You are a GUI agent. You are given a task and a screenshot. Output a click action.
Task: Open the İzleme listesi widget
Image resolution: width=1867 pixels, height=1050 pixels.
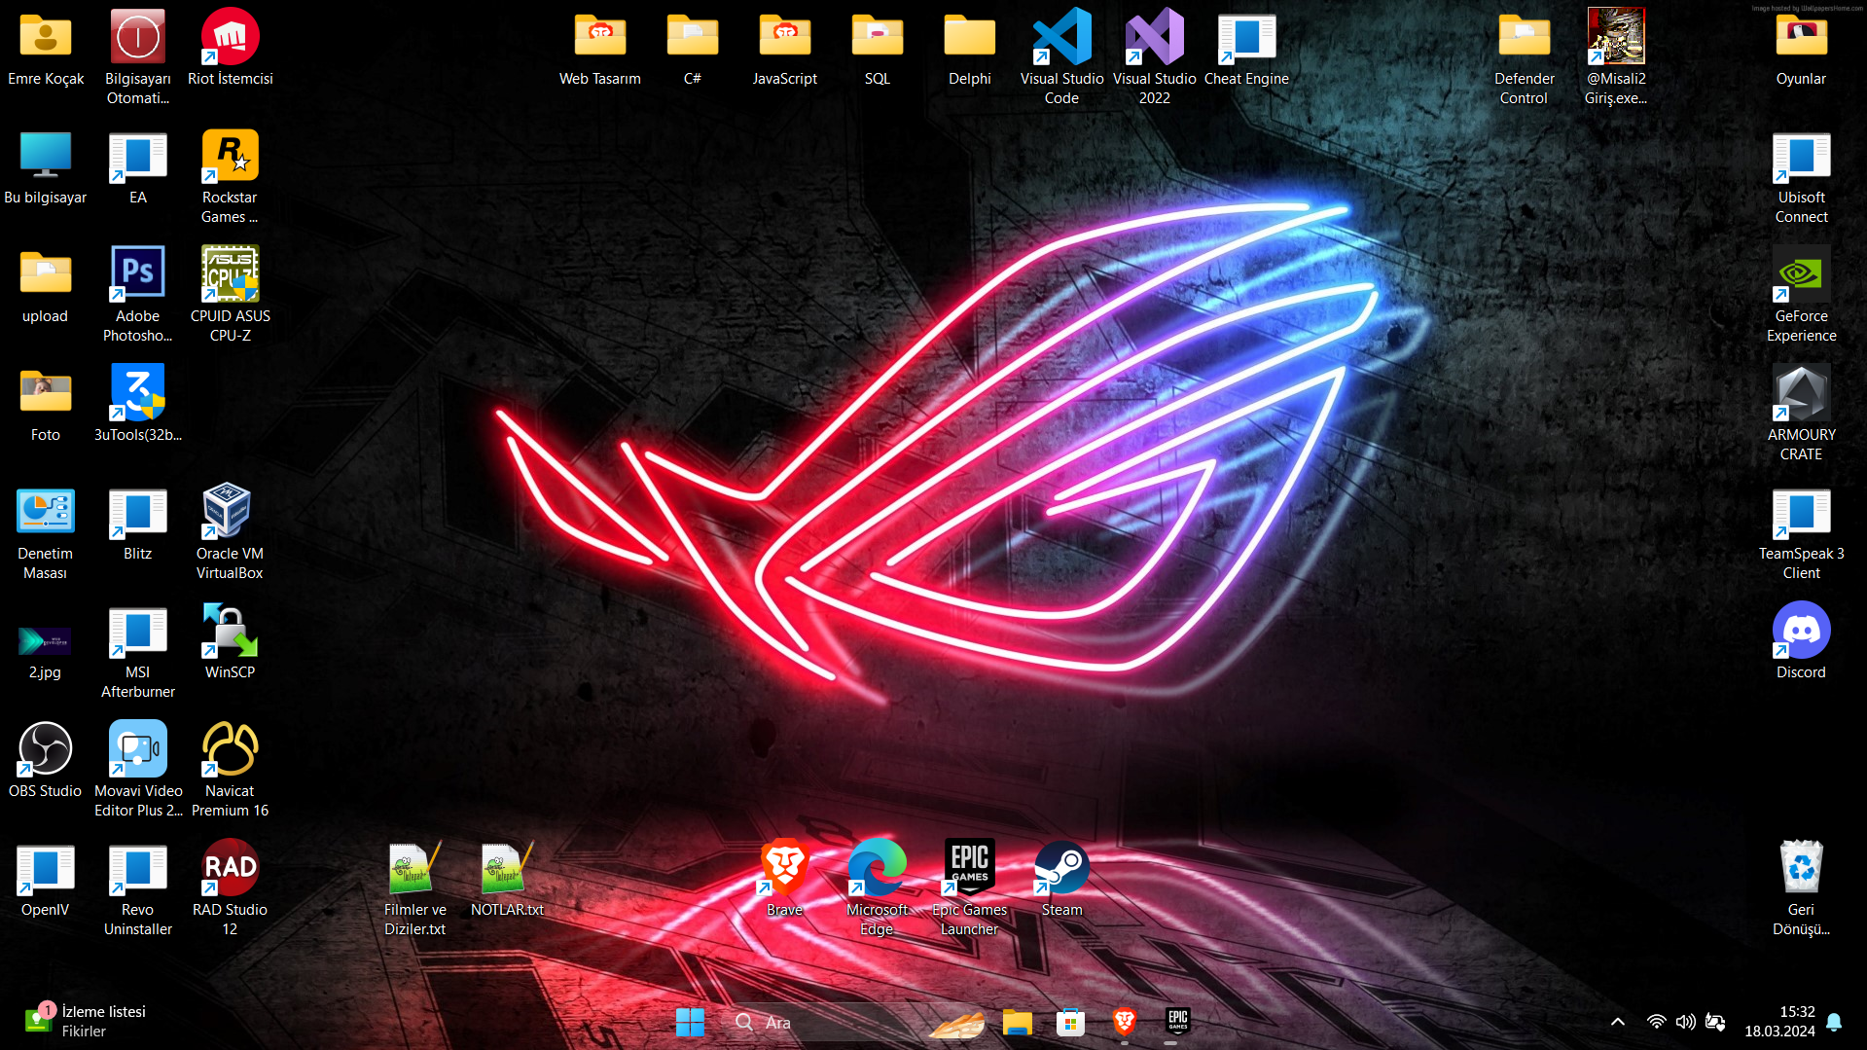coord(86,1022)
